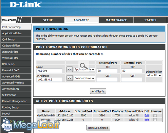Open Remote Management settings
Screen dimensions: 168x133
(16, 101)
